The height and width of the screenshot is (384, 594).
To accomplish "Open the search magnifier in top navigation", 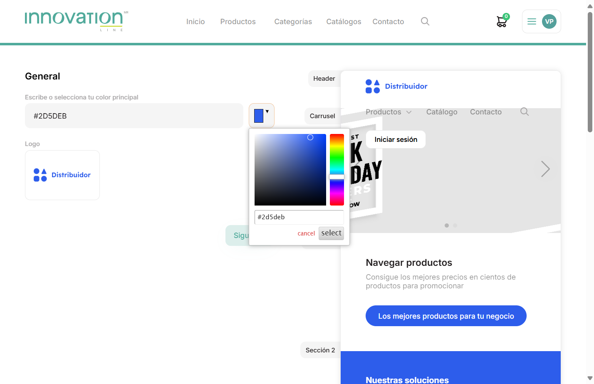I will (425, 21).
